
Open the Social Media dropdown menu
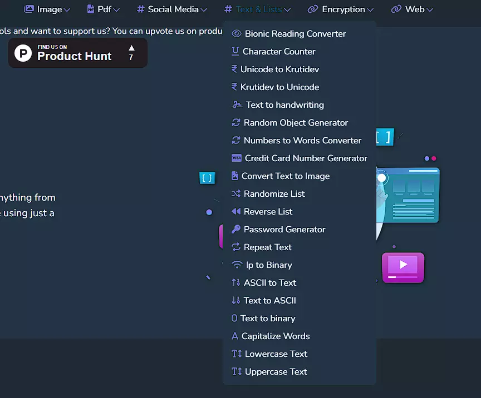(x=172, y=9)
